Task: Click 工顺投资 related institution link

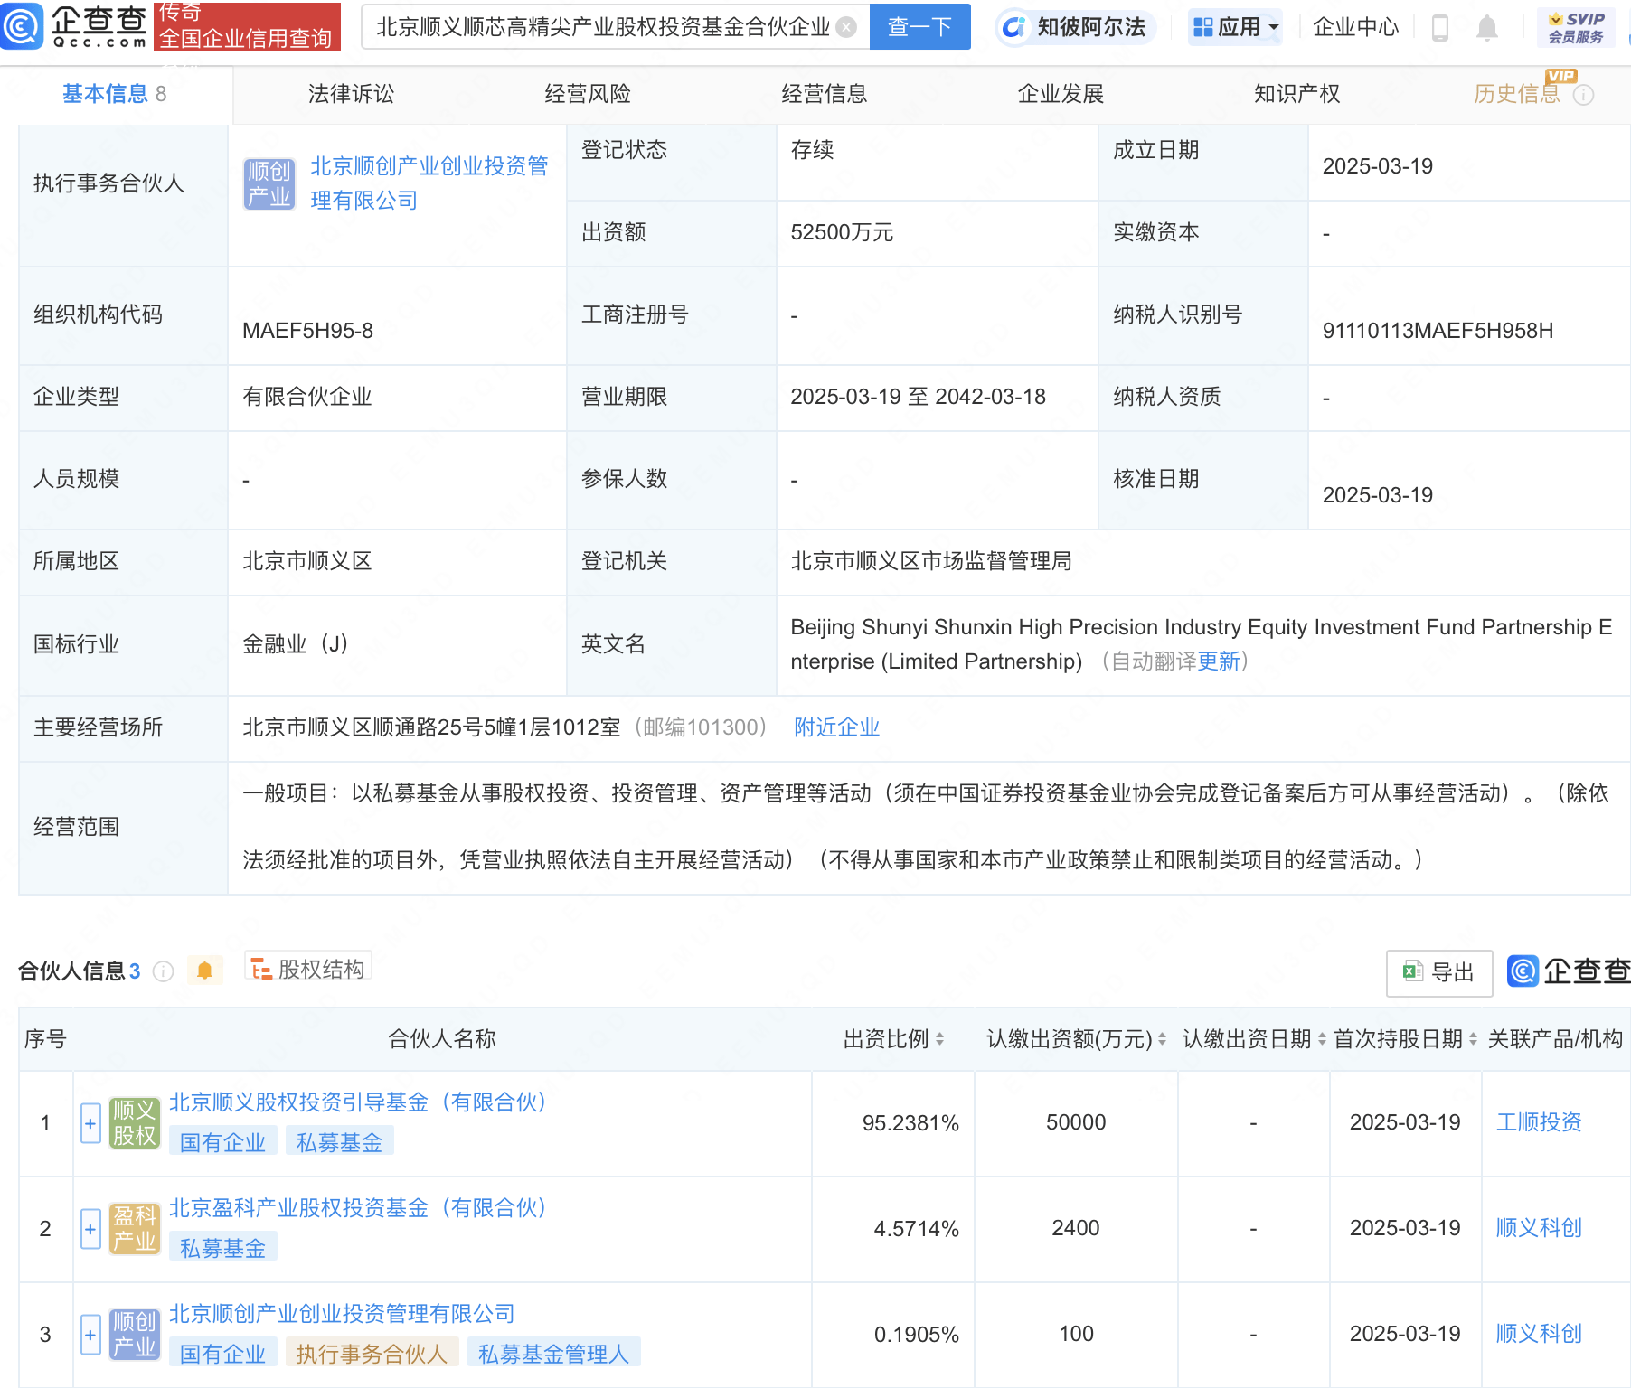Action: tap(1539, 1122)
